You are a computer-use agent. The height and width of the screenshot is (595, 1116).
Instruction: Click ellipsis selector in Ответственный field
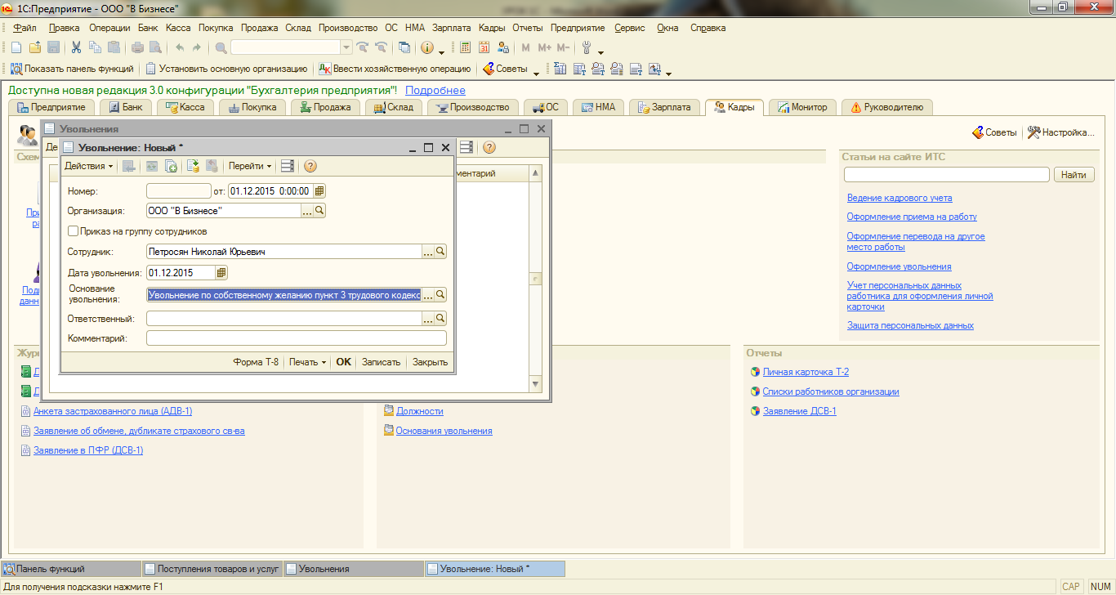coord(428,318)
